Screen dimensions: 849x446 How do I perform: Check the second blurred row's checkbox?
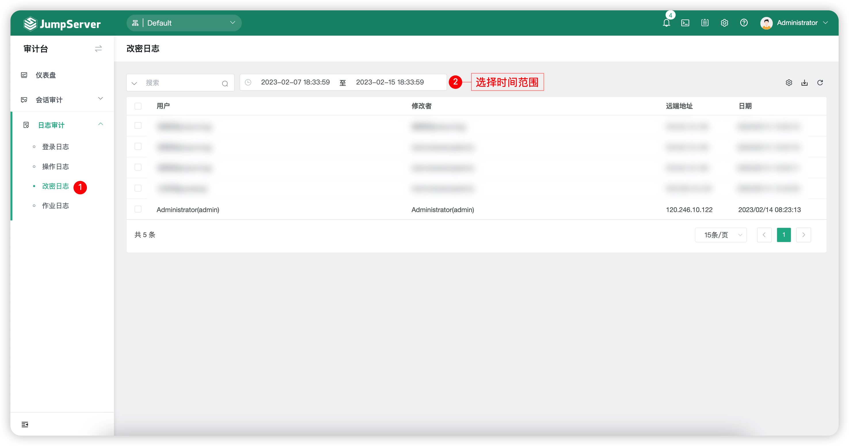pyautogui.click(x=138, y=146)
